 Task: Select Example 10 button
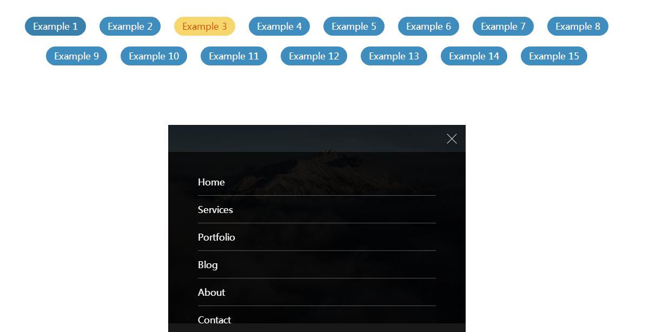pyautogui.click(x=154, y=56)
